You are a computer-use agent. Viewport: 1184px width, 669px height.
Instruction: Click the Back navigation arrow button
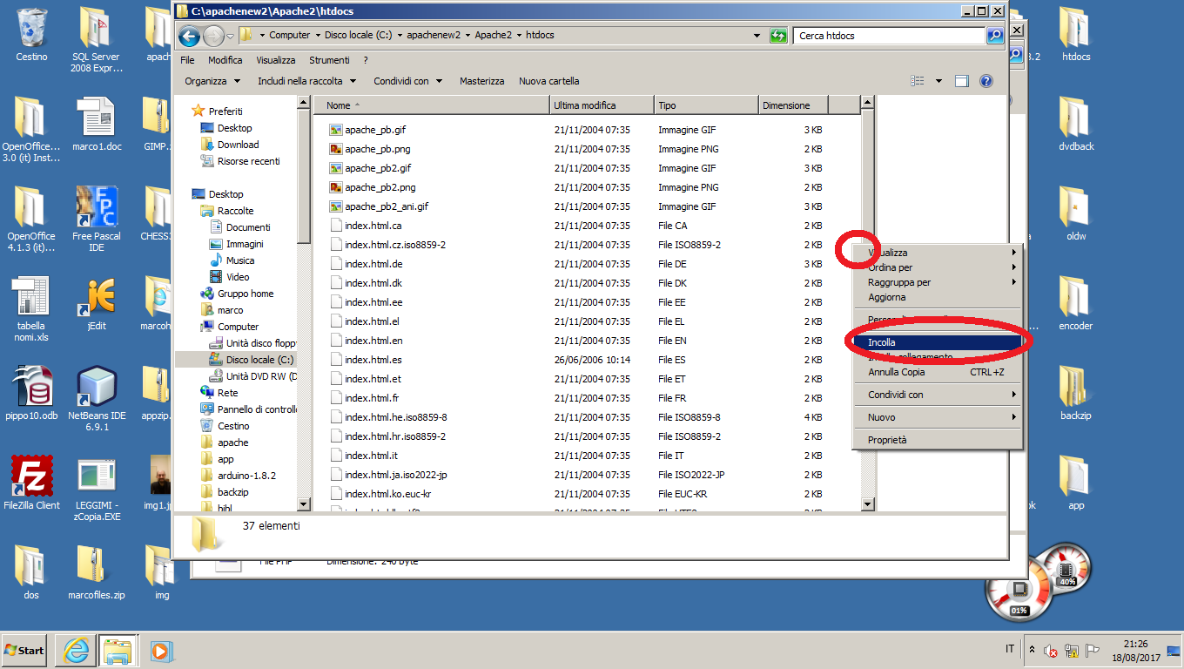click(189, 36)
